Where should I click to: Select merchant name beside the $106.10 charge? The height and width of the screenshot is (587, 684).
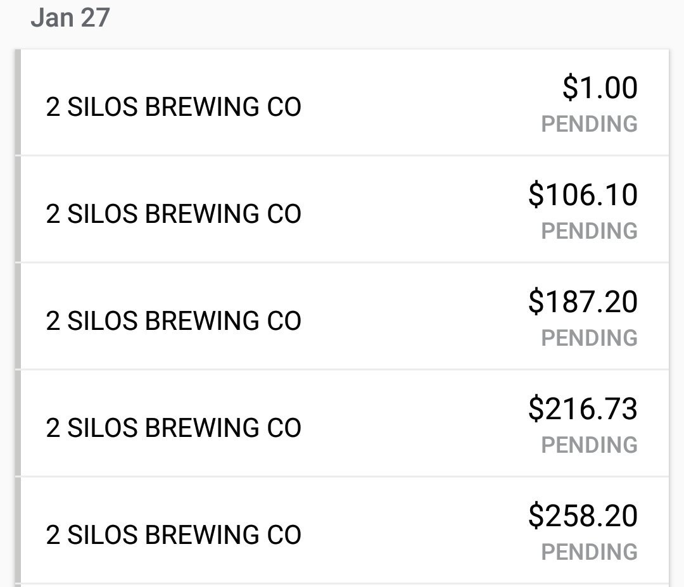click(x=174, y=214)
